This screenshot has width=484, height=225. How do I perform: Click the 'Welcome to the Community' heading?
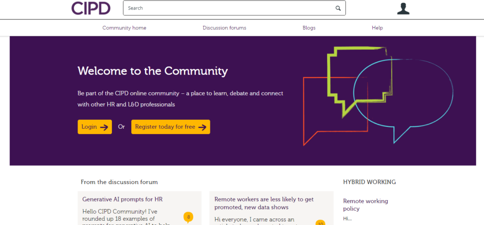(x=153, y=71)
